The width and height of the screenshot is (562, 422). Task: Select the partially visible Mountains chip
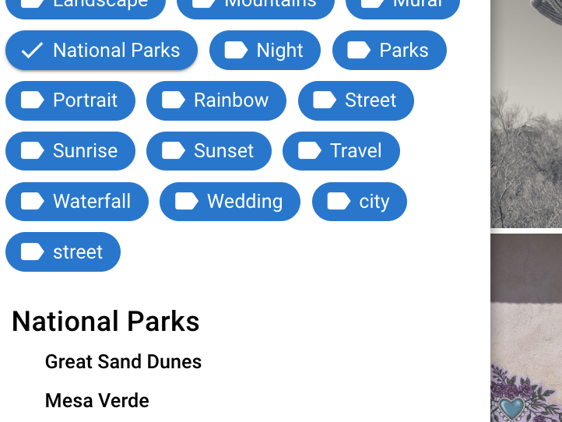point(255,6)
